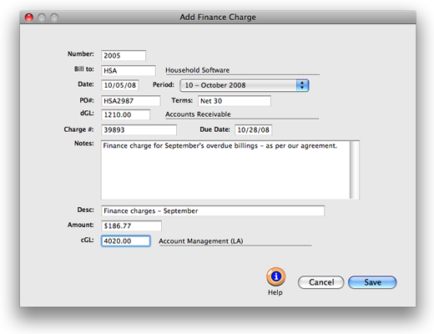Click the Terms field Net 30
Screen dimensions: 434x334
point(235,101)
